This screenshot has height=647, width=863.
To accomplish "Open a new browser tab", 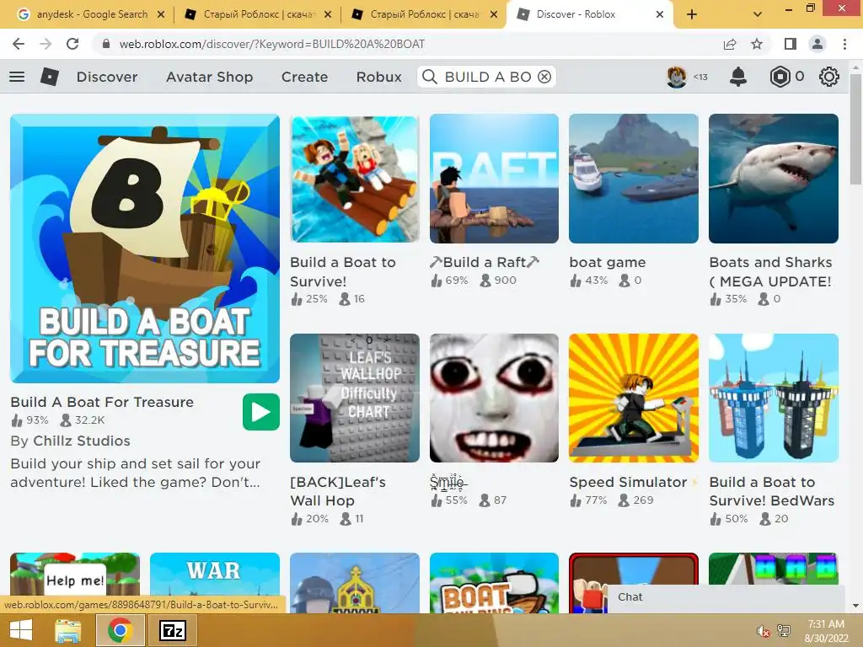I will click(692, 14).
